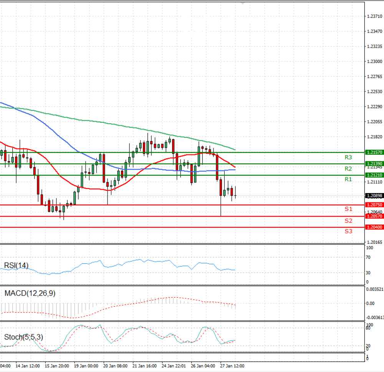Click the S3 support label
Viewport: 384px width, 372px height.
pos(349,231)
